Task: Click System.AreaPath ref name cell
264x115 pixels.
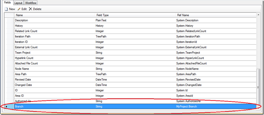Action: pos(216,74)
